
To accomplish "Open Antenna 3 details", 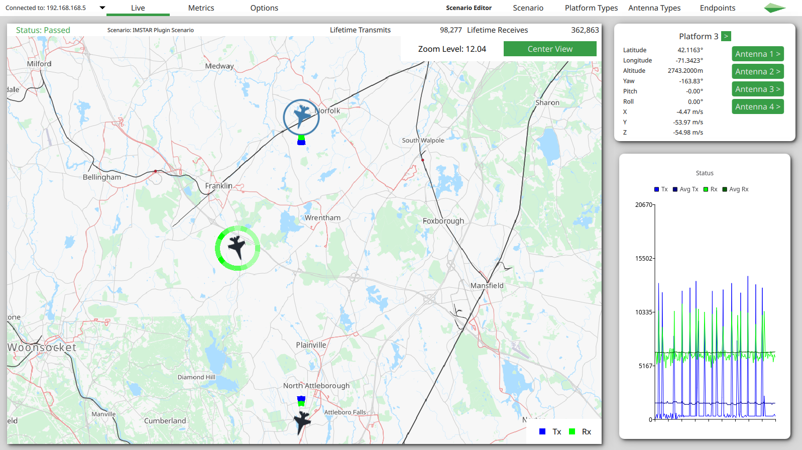I will [x=757, y=89].
